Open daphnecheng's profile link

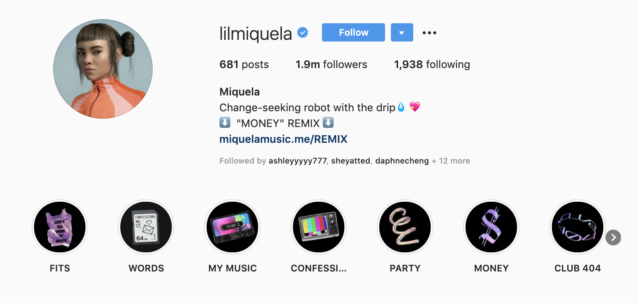(x=402, y=161)
